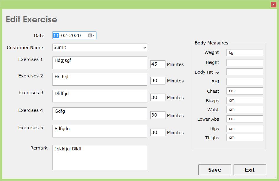The image size is (279, 181).
Task: Click the Exercises 4 text box with Gdfg
Action: (100, 114)
